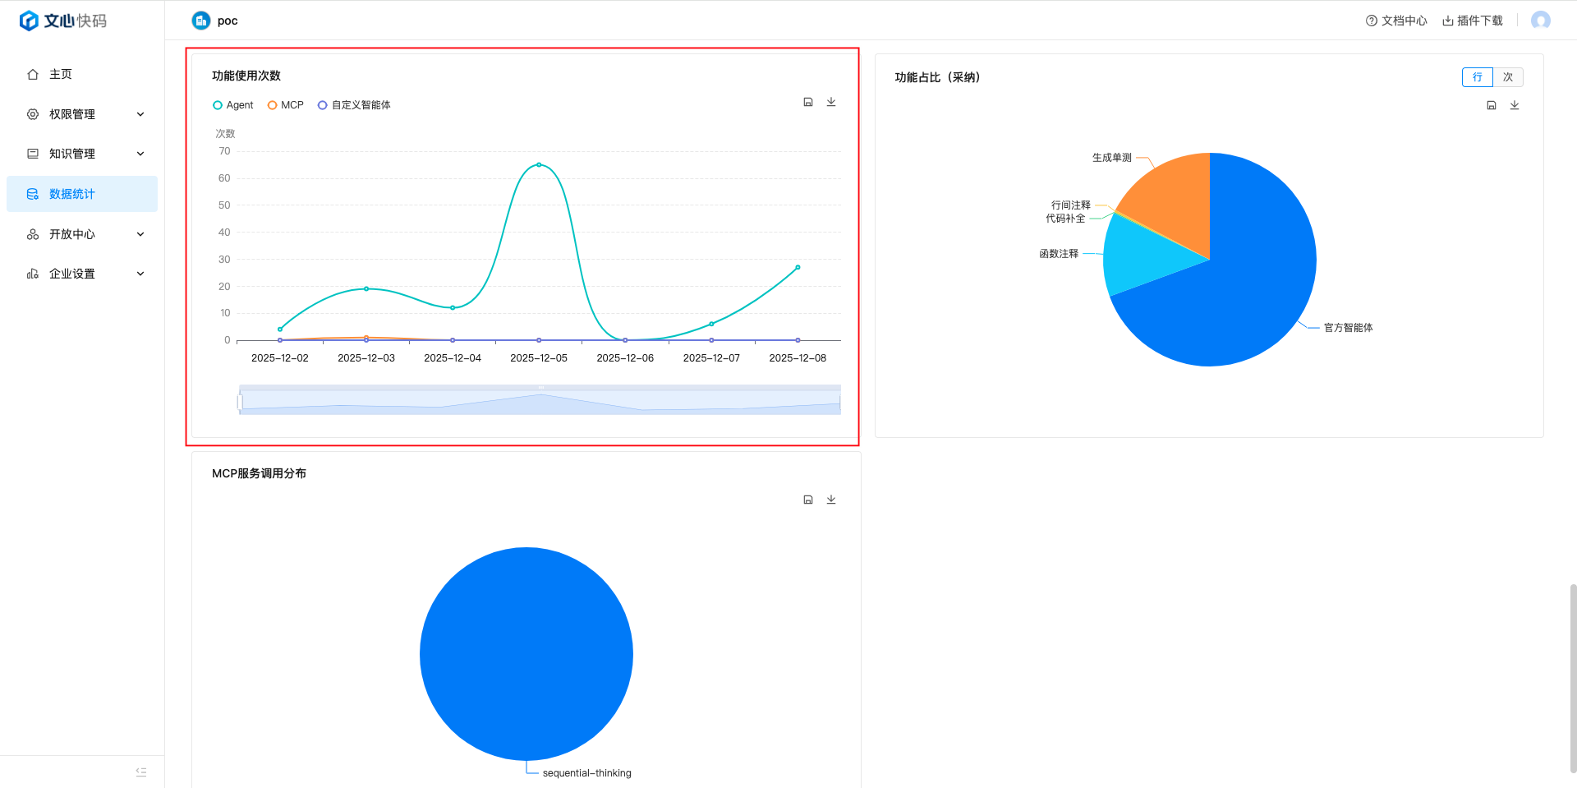Screen dimensions: 1577x788
Task: Toggle the MCP series in legend
Action: coord(286,105)
